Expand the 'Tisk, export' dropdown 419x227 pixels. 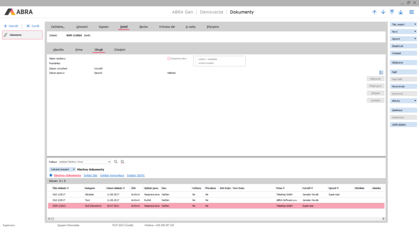(x=403, y=24)
